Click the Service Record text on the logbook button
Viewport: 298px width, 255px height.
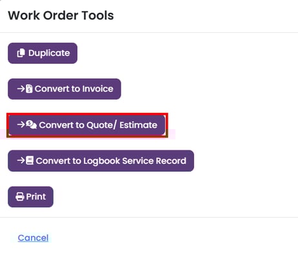pyautogui.click(x=154, y=161)
